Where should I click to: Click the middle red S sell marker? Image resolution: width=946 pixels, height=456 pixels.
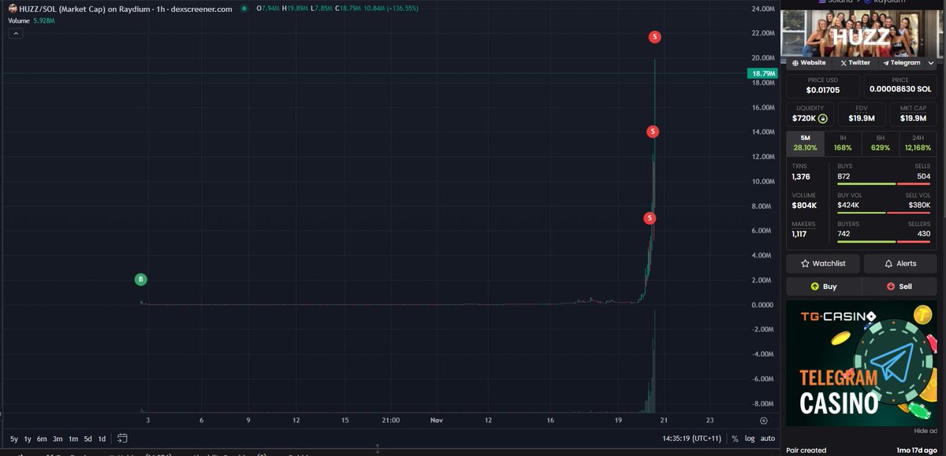tap(653, 132)
